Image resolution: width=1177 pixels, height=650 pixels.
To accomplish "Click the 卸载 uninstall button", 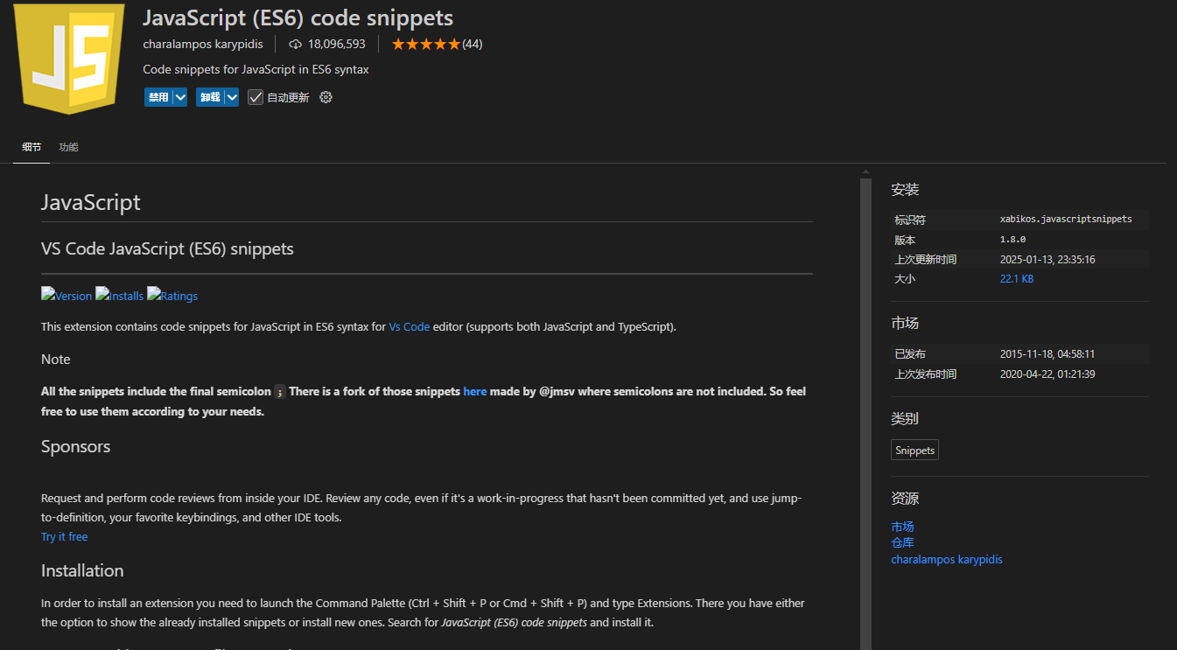I will [x=210, y=97].
